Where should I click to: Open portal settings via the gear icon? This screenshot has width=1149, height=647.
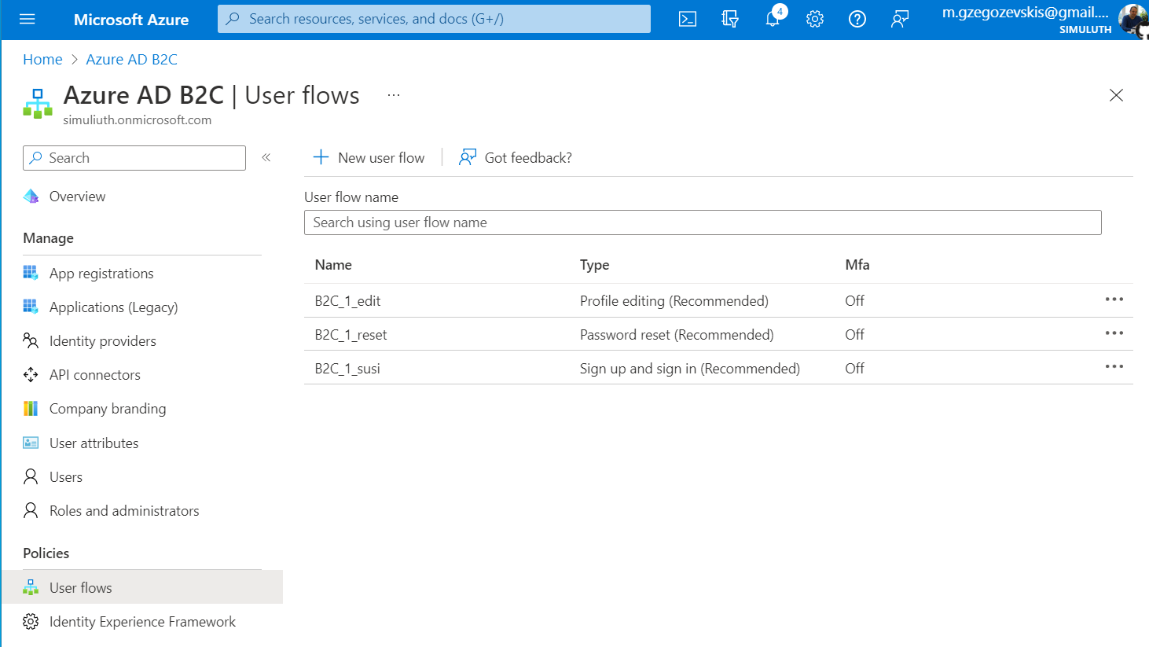[x=815, y=19]
